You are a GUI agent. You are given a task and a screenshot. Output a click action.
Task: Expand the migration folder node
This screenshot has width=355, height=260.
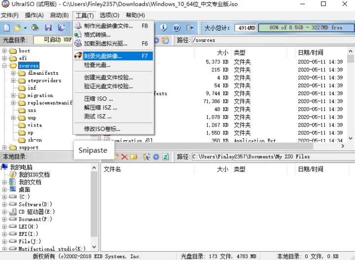pos(13,96)
